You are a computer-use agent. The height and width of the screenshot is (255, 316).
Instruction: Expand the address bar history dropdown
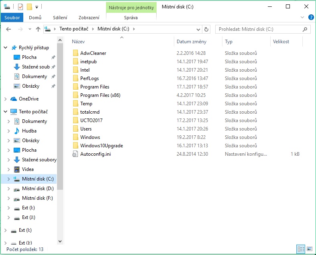(198, 30)
